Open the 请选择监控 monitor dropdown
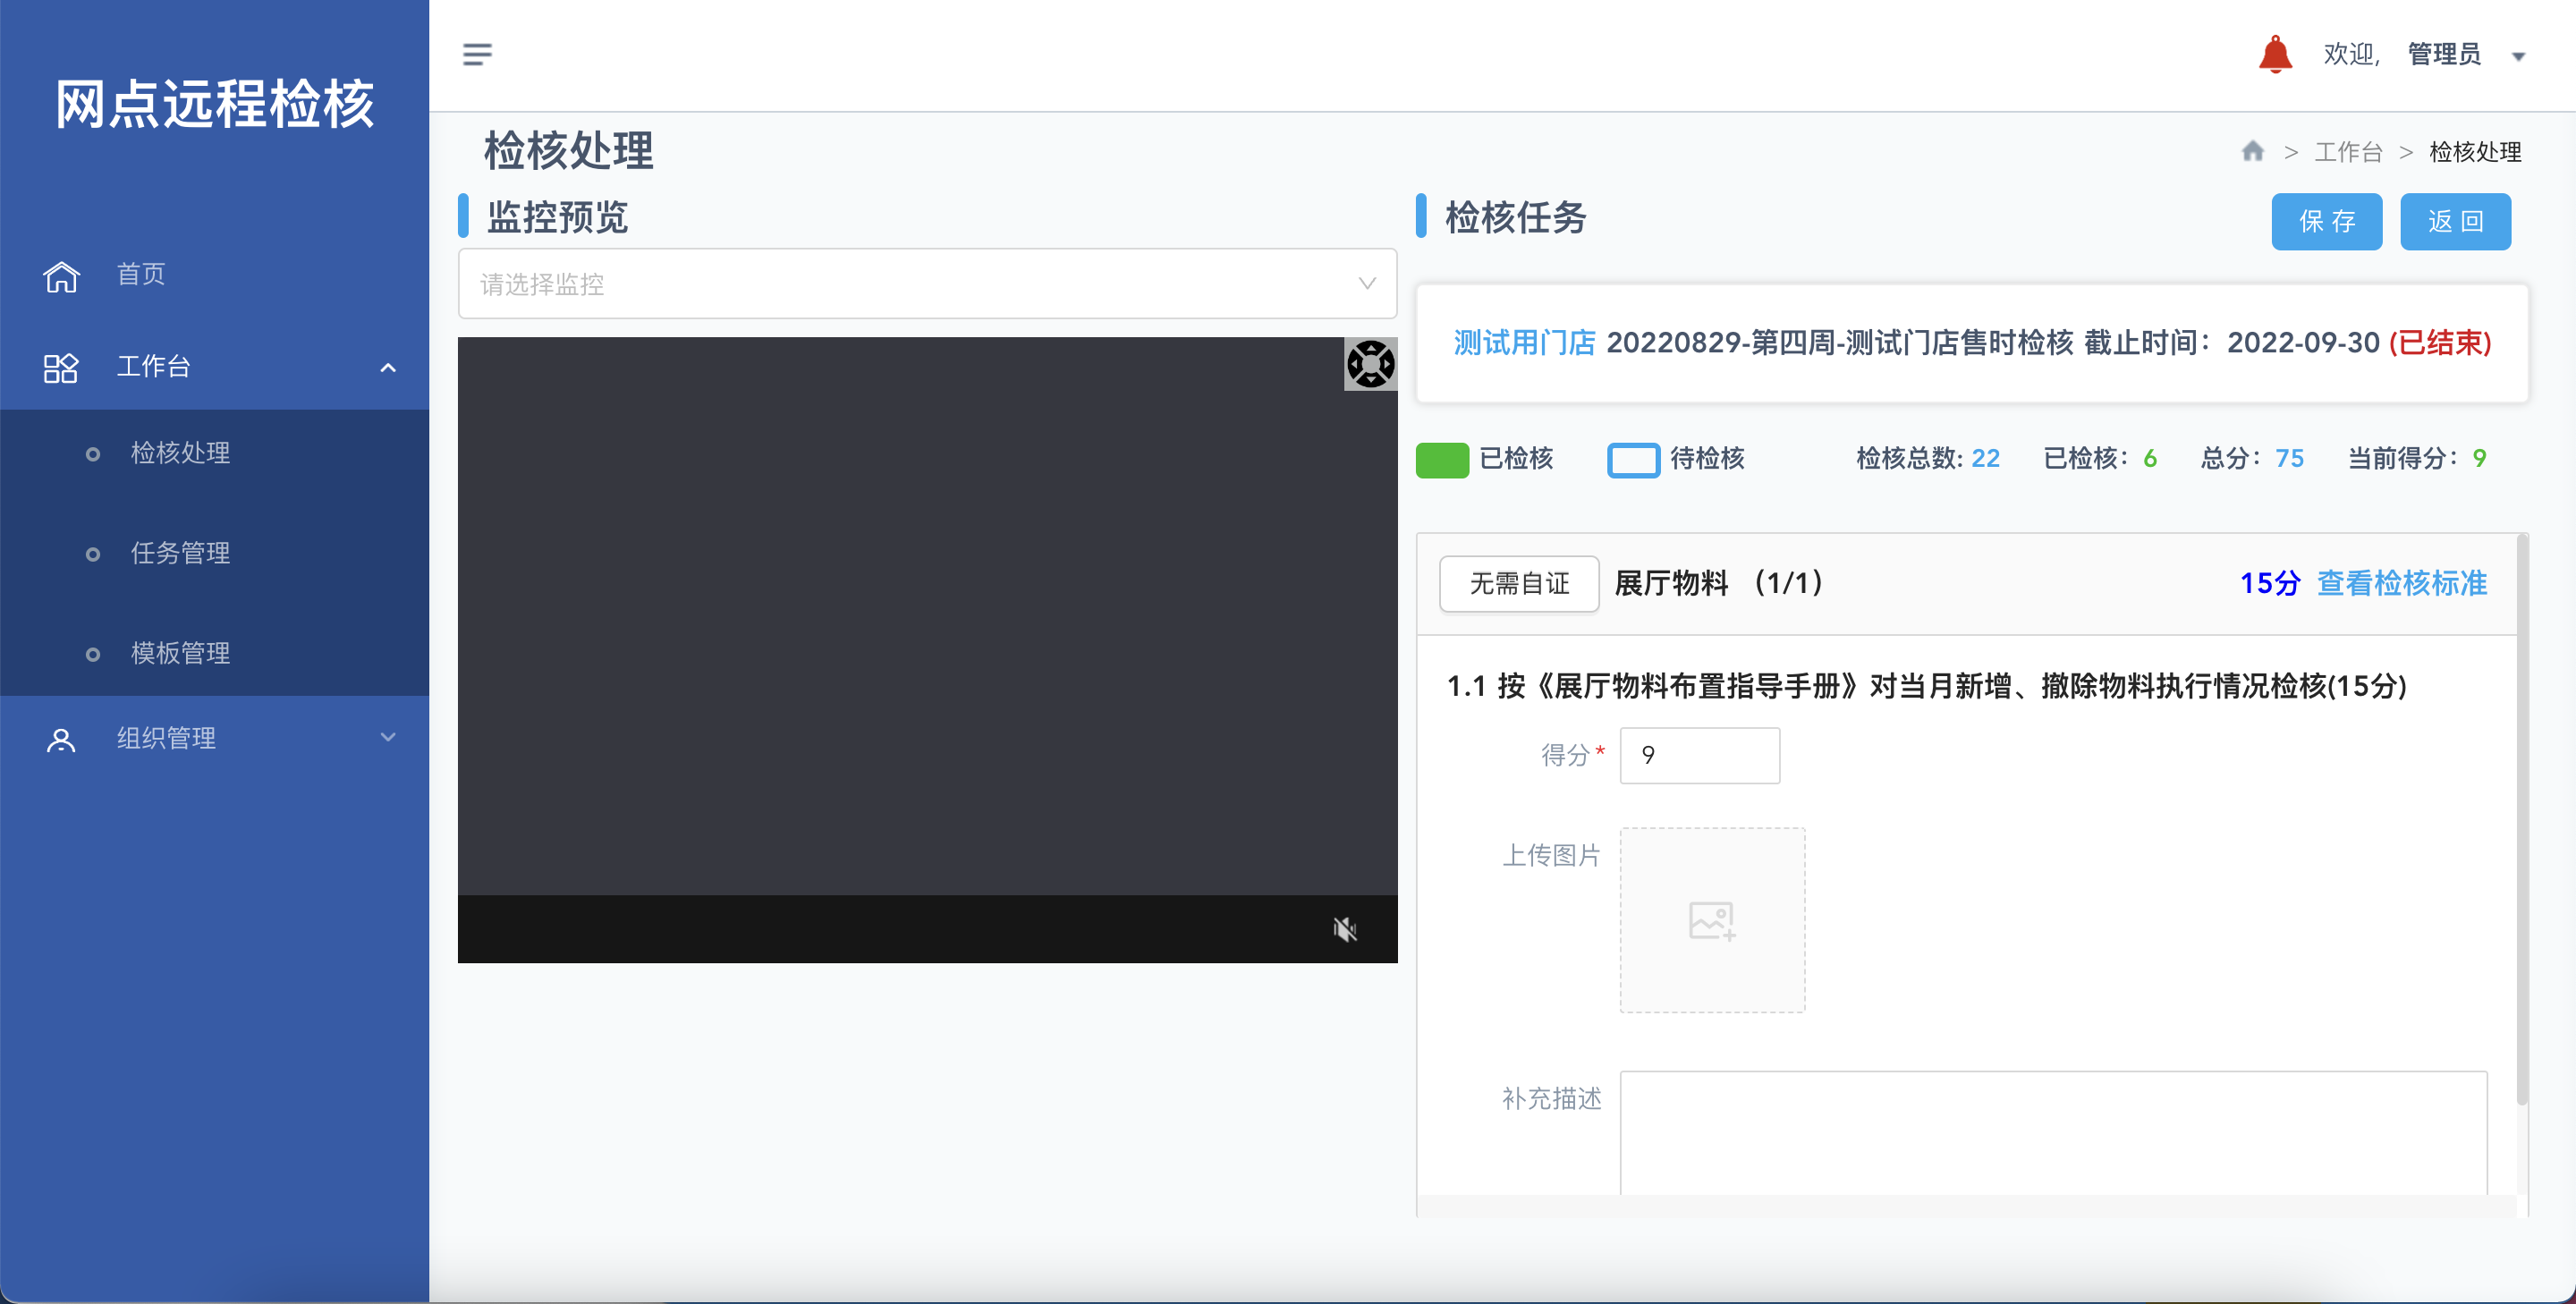The width and height of the screenshot is (2576, 1304). click(x=927, y=284)
